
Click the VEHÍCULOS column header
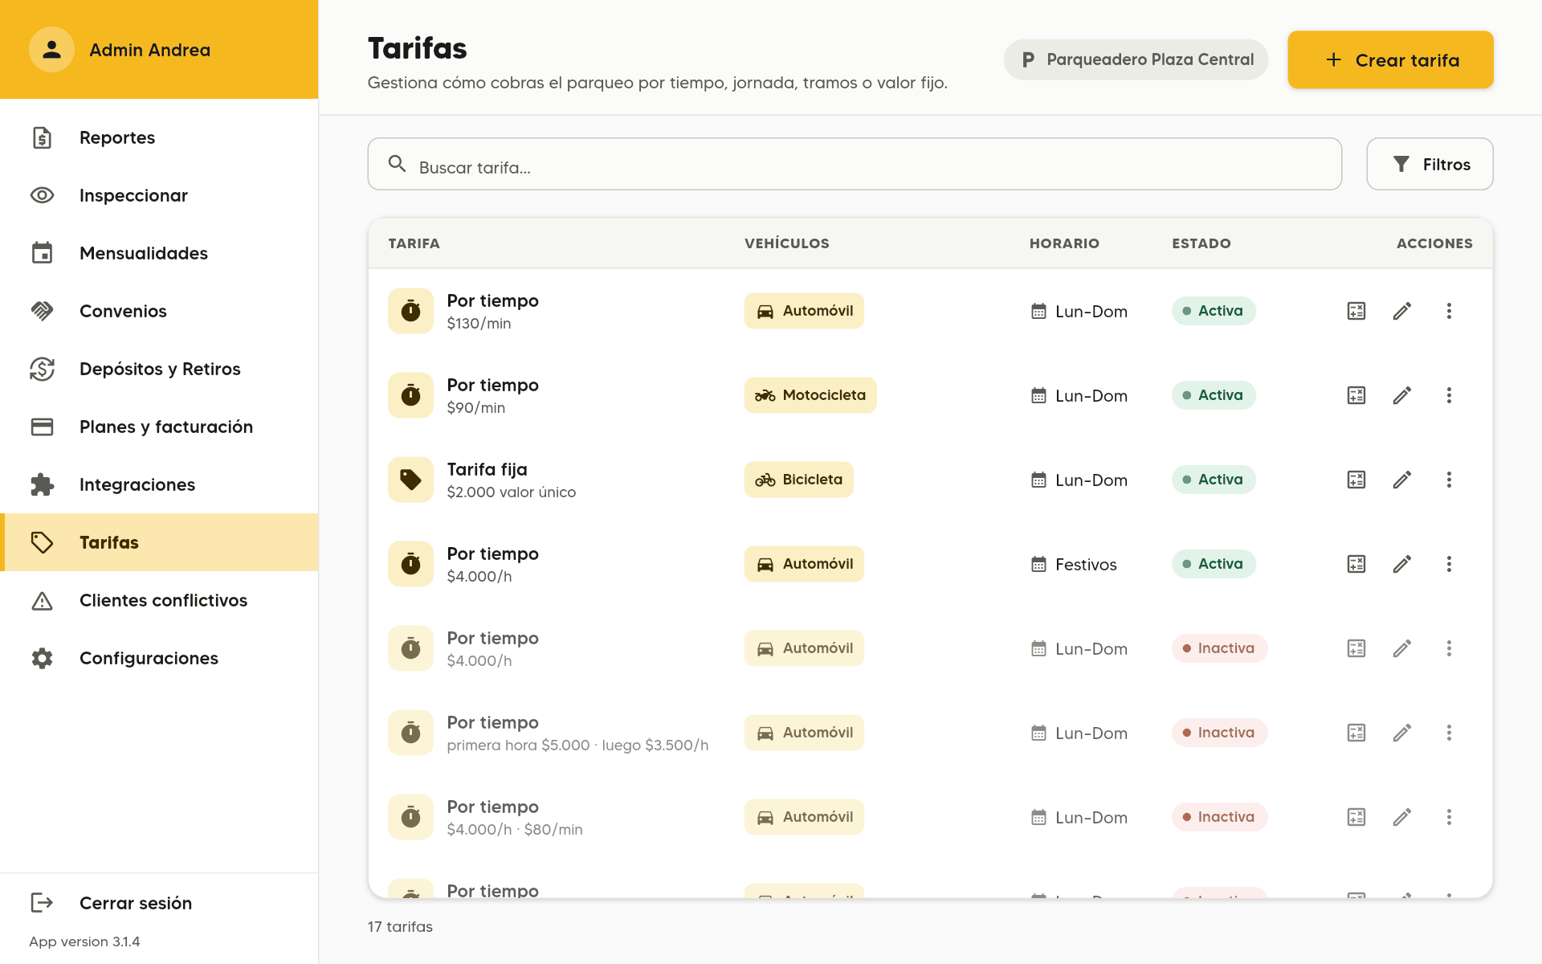point(787,243)
